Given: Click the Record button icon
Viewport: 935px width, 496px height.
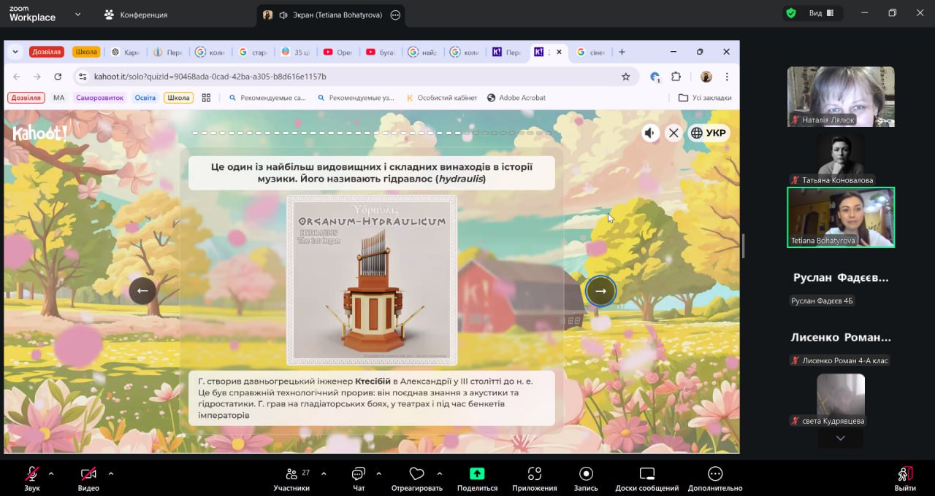Looking at the screenshot, I should tap(585, 474).
